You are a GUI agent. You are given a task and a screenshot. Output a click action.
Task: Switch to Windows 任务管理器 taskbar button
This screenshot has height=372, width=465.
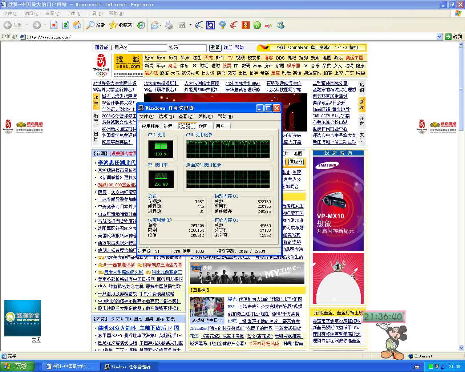[128, 367]
